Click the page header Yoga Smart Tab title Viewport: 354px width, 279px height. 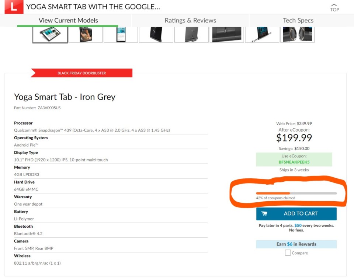coord(93,7)
